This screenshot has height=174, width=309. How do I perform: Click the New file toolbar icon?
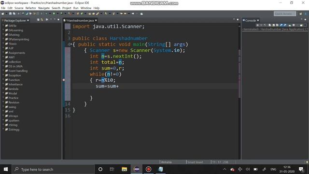[2, 14]
